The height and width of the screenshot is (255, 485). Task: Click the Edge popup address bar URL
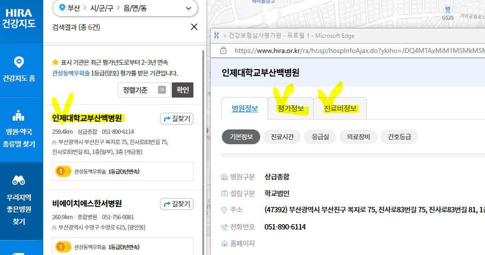tap(359, 51)
